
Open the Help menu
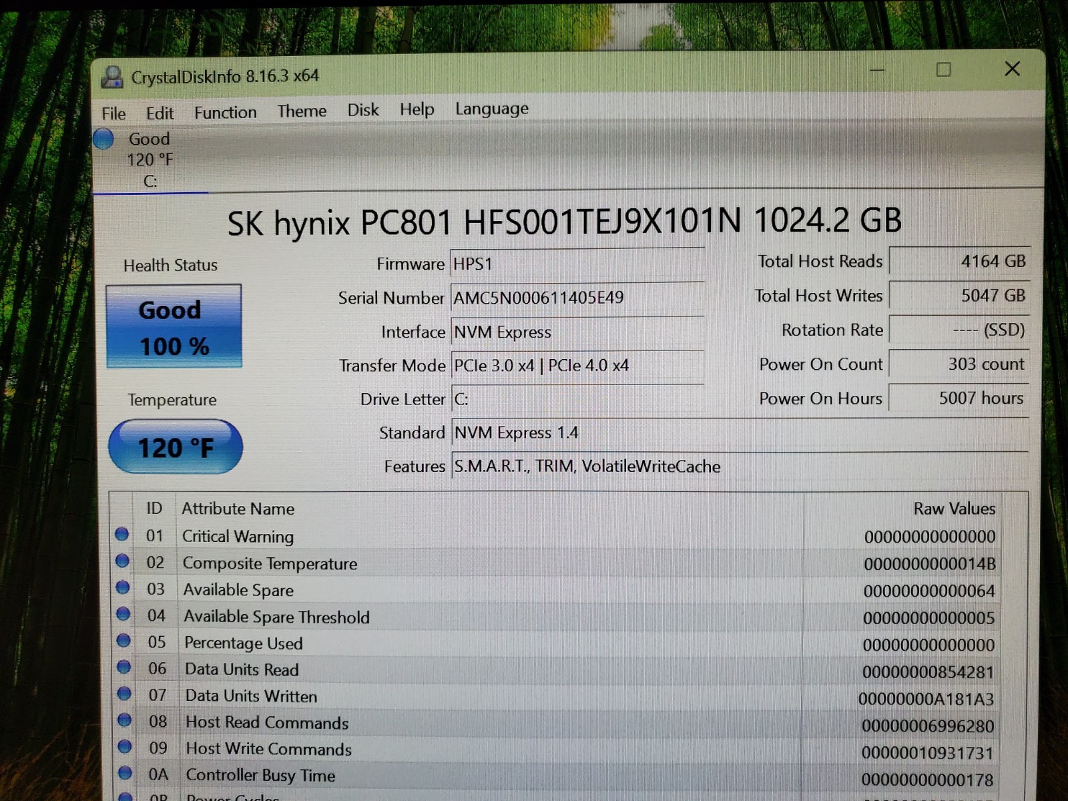coord(417,109)
